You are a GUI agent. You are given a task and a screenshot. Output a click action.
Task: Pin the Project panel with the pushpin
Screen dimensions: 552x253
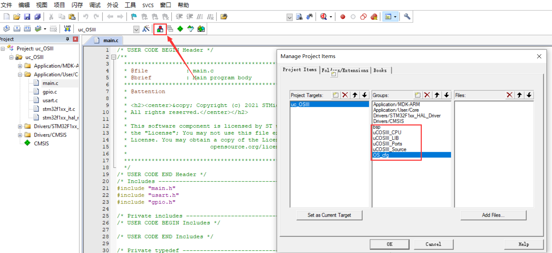tap(67, 39)
